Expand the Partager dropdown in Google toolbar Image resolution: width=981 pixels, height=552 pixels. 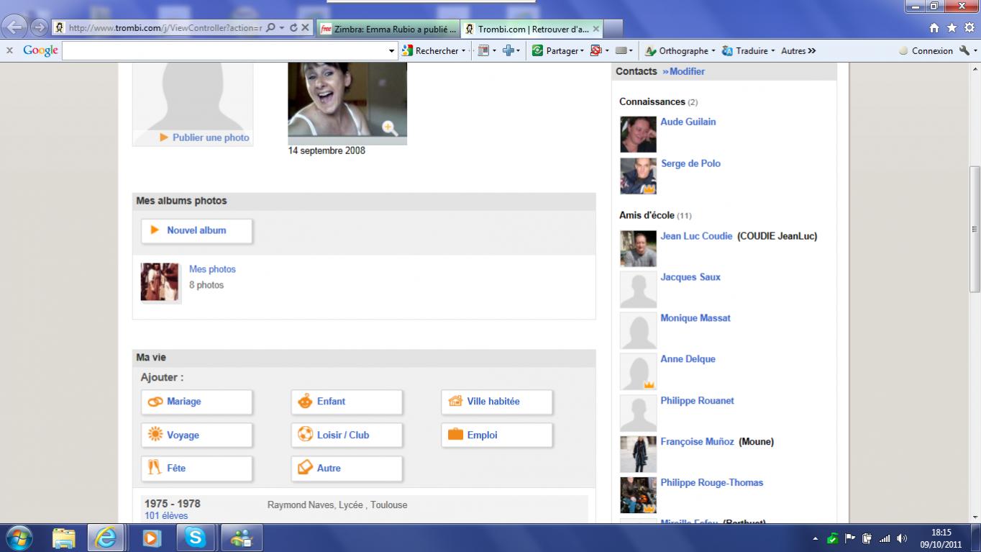(581, 51)
